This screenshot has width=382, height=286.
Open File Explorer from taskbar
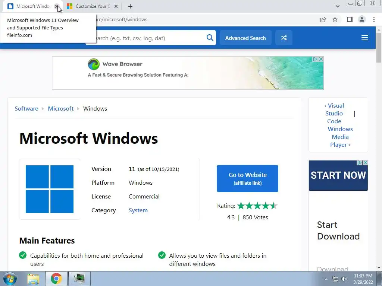tap(33, 279)
